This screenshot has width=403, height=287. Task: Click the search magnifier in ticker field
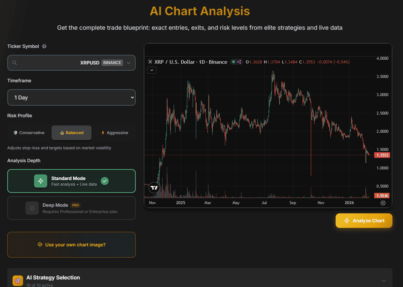(x=15, y=63)
